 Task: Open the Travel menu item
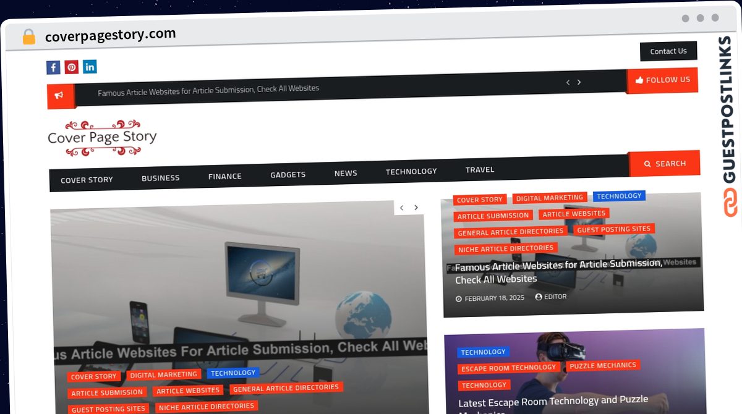pos(480,169)
